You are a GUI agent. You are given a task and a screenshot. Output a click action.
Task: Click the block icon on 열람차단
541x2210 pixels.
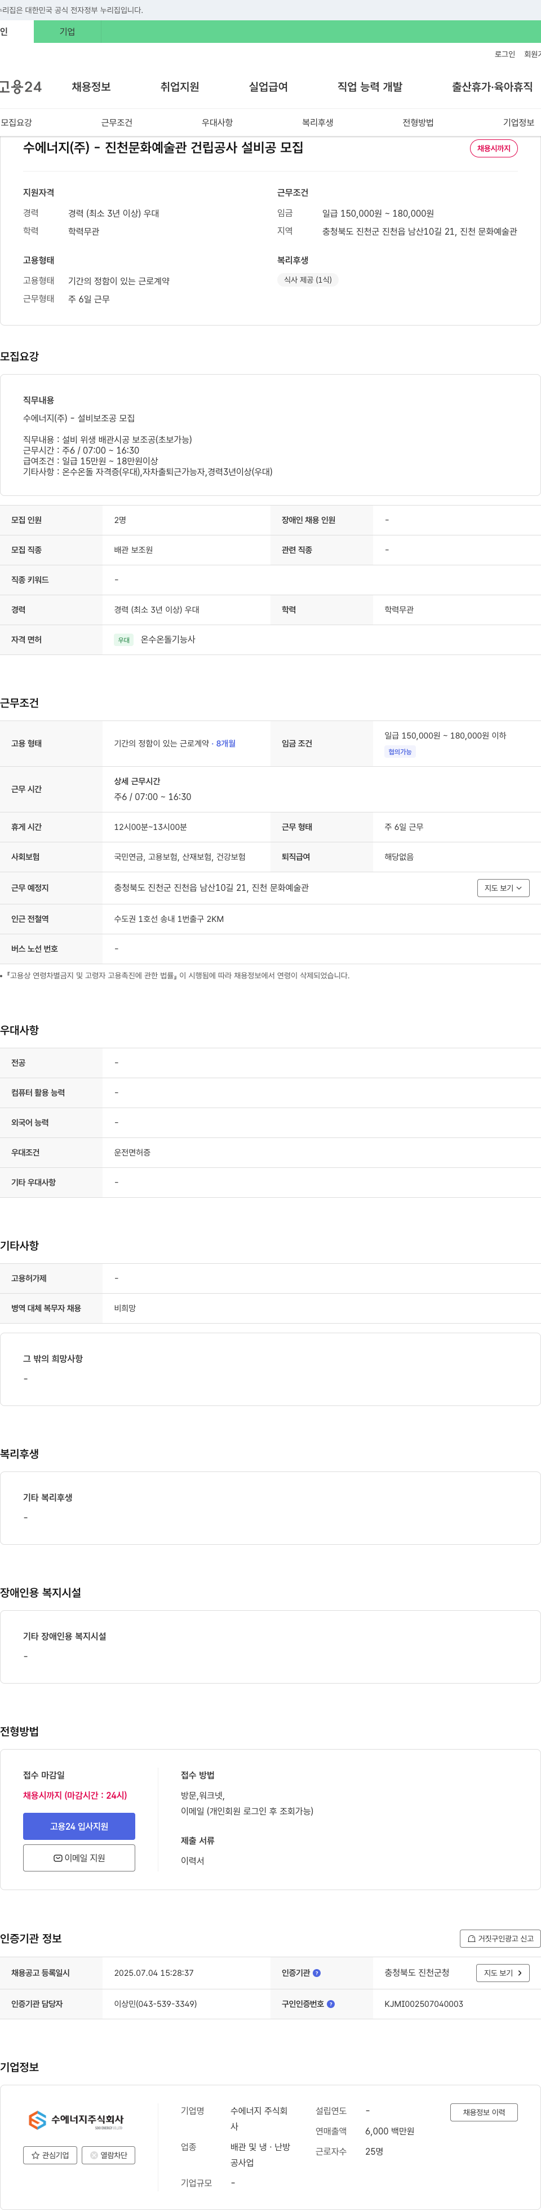pos(94,2155)
